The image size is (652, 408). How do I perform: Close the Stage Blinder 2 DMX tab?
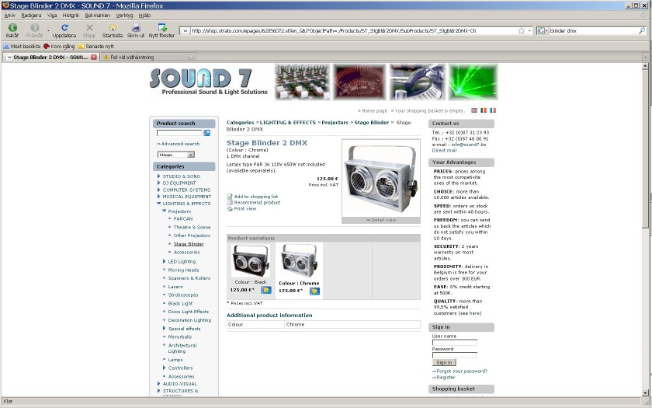pos(94,57)
